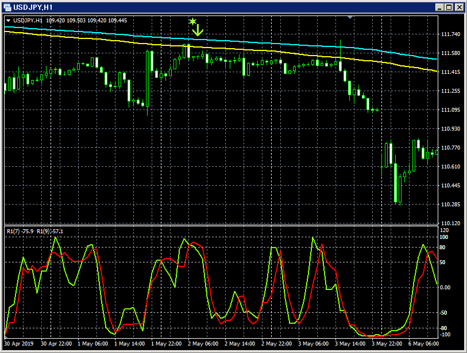Click the 111.740 value on the price scale
The image size is (467, 353).
click(x=451, y=33)
